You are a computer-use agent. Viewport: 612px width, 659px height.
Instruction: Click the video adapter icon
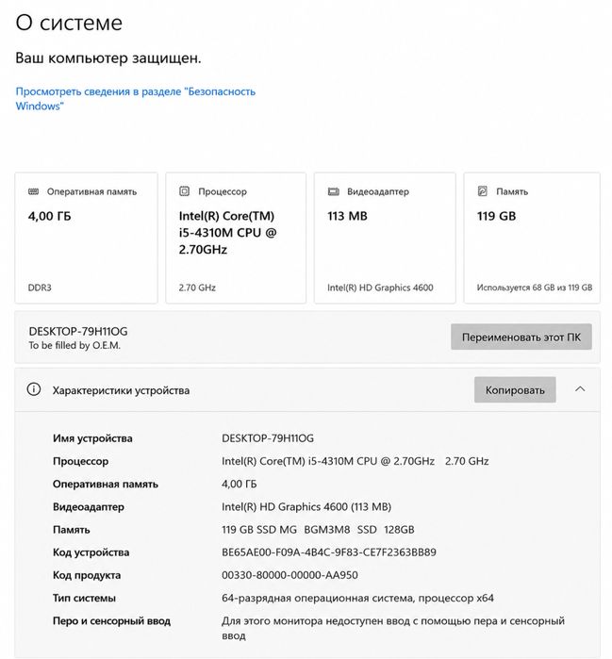coord(333,191)
